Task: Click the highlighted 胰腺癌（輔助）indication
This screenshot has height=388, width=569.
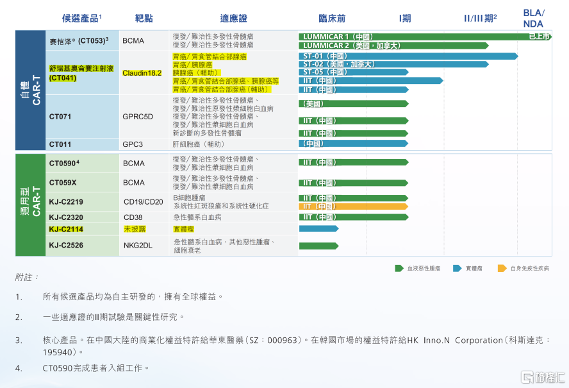Action: click(x=196, y=72)
